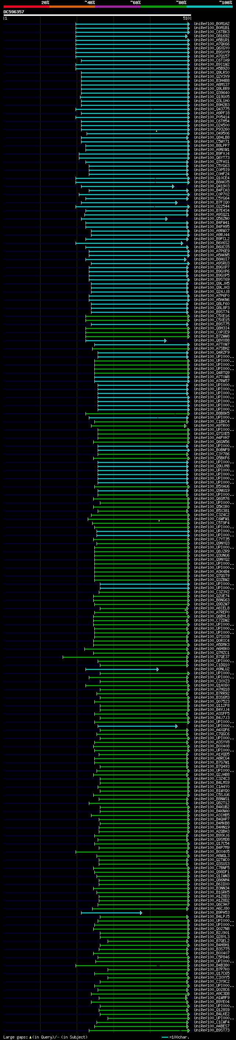Click hit label UniRef100_Q4RZF9
This screenshot has width=236, height=1040.
[212, 352]
